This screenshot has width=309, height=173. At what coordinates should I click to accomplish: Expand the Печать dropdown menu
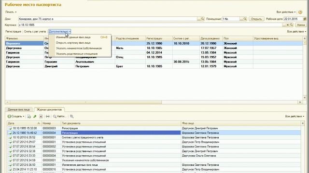(x=11, y=12)
